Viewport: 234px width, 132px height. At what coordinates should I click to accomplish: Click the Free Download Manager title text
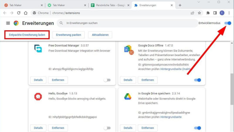(64, 45)
